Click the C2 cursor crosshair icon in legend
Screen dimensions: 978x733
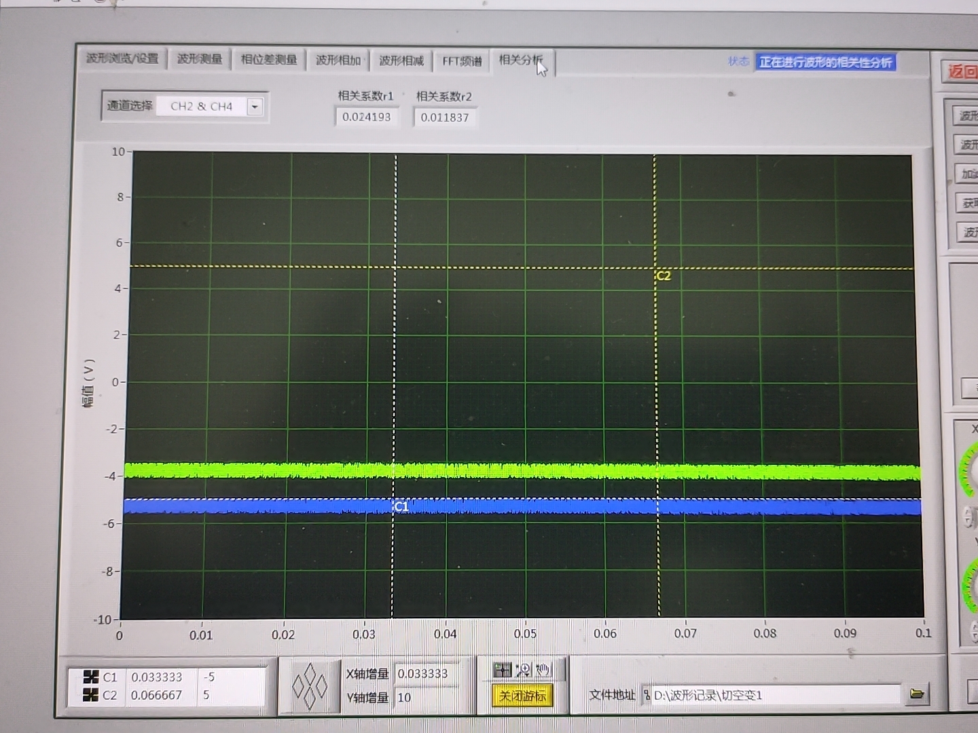[90, 695]
